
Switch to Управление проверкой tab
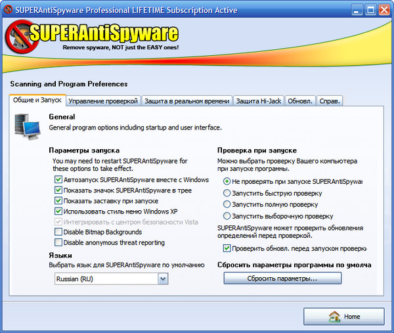pos(103,100)
